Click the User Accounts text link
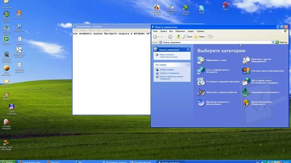Screen dimensions: 291x163 click(x=267, y=71)
